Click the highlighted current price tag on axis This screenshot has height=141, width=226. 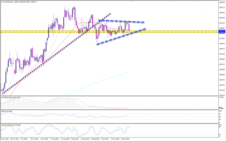(221, 31)
